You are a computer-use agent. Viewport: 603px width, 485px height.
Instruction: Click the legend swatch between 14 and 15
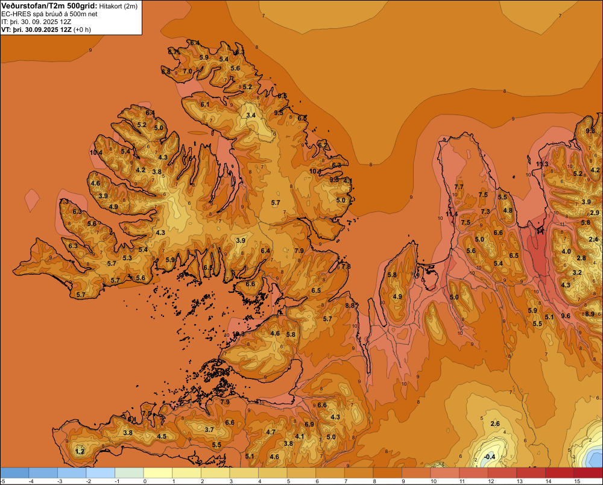560,473
